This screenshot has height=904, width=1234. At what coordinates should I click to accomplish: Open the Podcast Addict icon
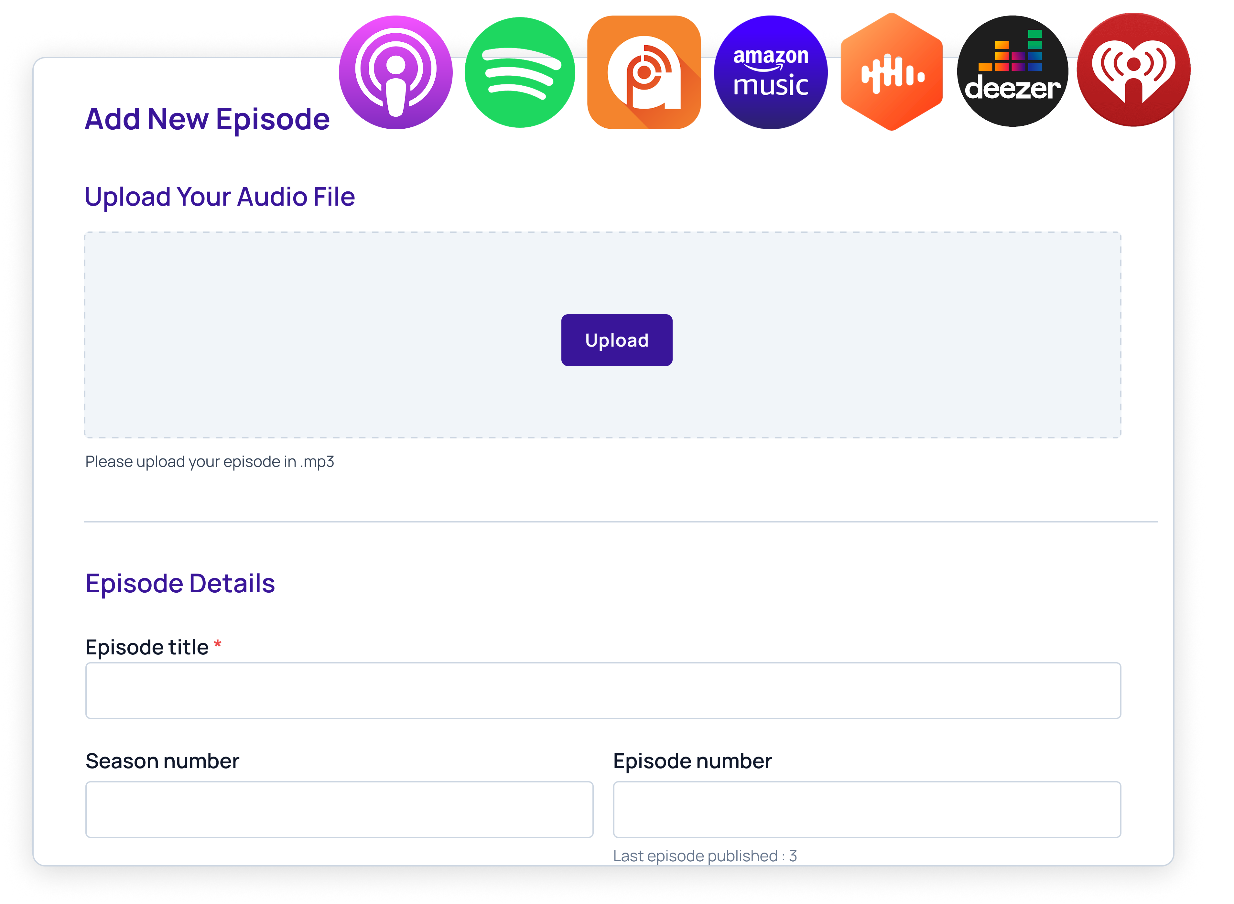coord(644,72)
